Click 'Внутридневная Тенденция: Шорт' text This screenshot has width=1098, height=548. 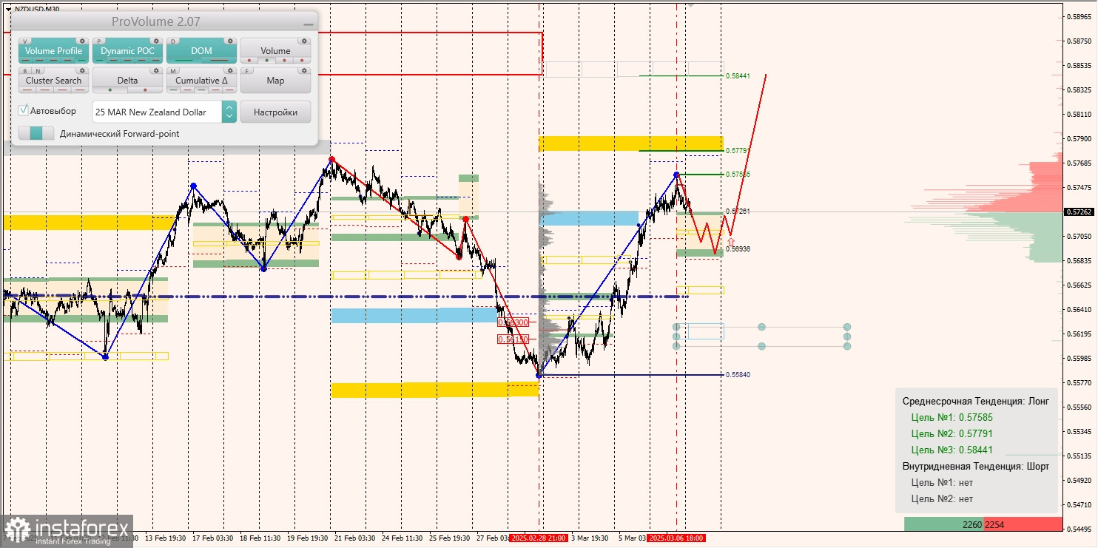[x=976, y=466]
